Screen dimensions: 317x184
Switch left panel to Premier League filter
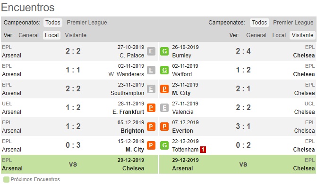[x=87, y=23]
